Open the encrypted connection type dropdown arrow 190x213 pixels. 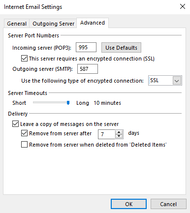point(177,81)
